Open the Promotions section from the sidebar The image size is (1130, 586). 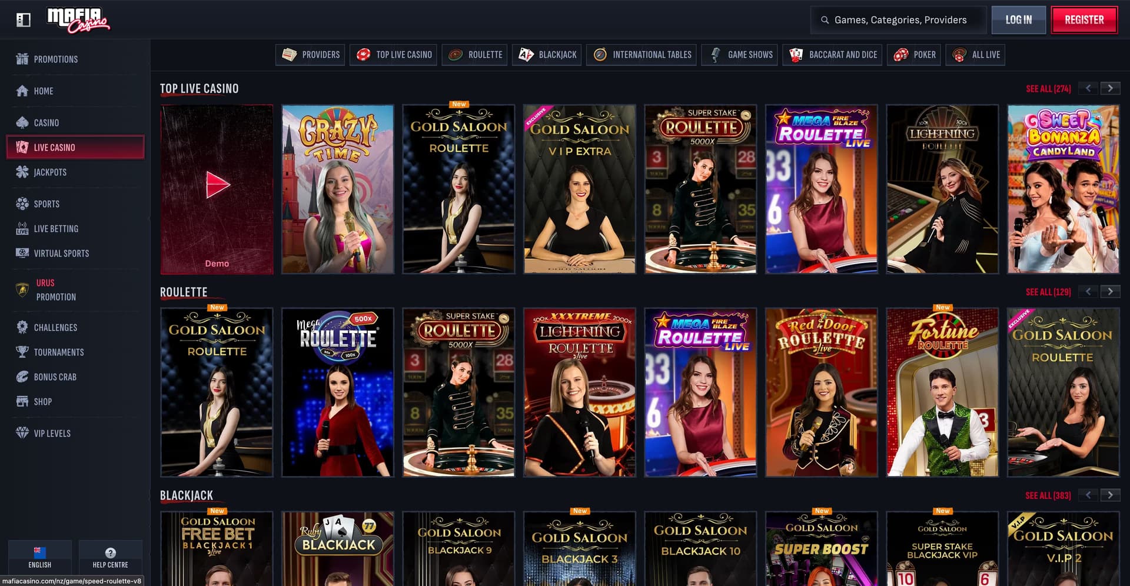click(x=22, y=59)
